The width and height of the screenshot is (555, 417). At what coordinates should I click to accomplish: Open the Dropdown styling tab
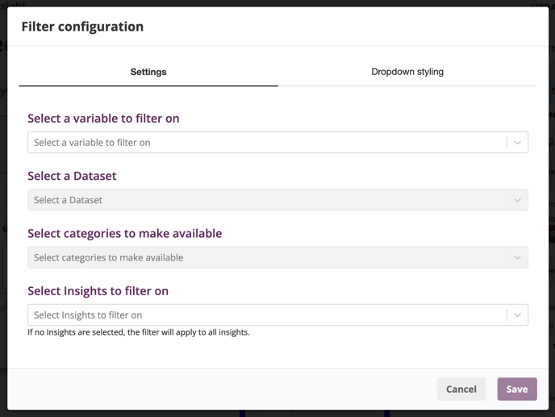pos(407,72)
